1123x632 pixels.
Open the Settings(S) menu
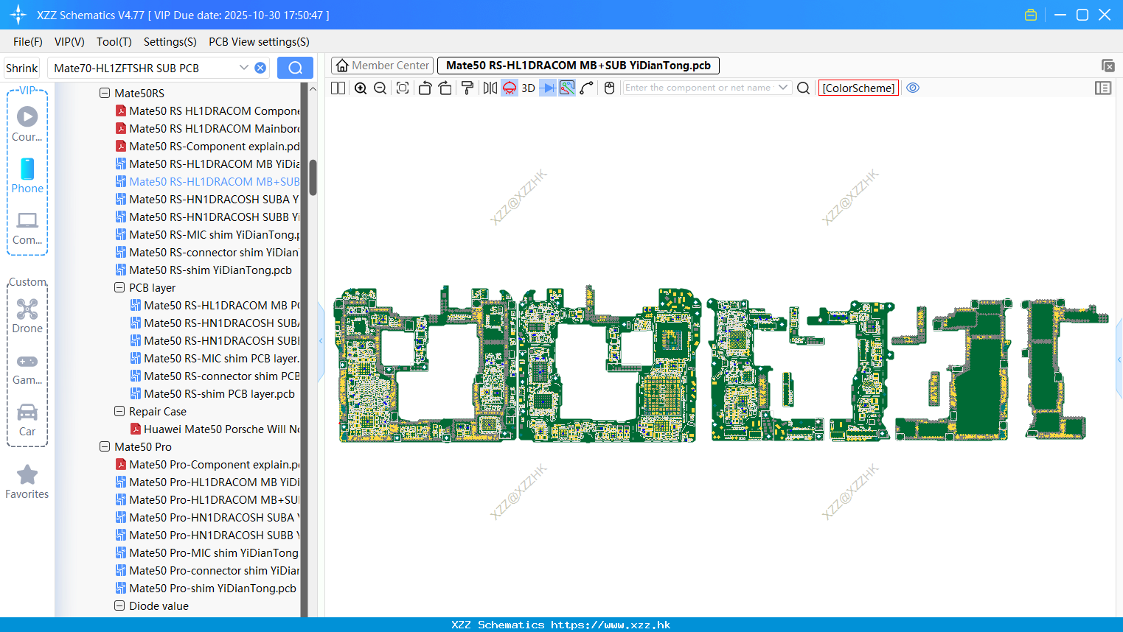click(x=170, y=42)
